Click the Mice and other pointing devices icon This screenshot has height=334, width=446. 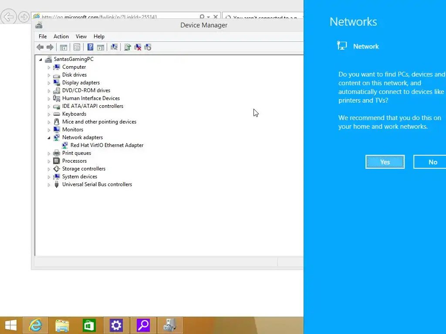[x=57, y=122]
